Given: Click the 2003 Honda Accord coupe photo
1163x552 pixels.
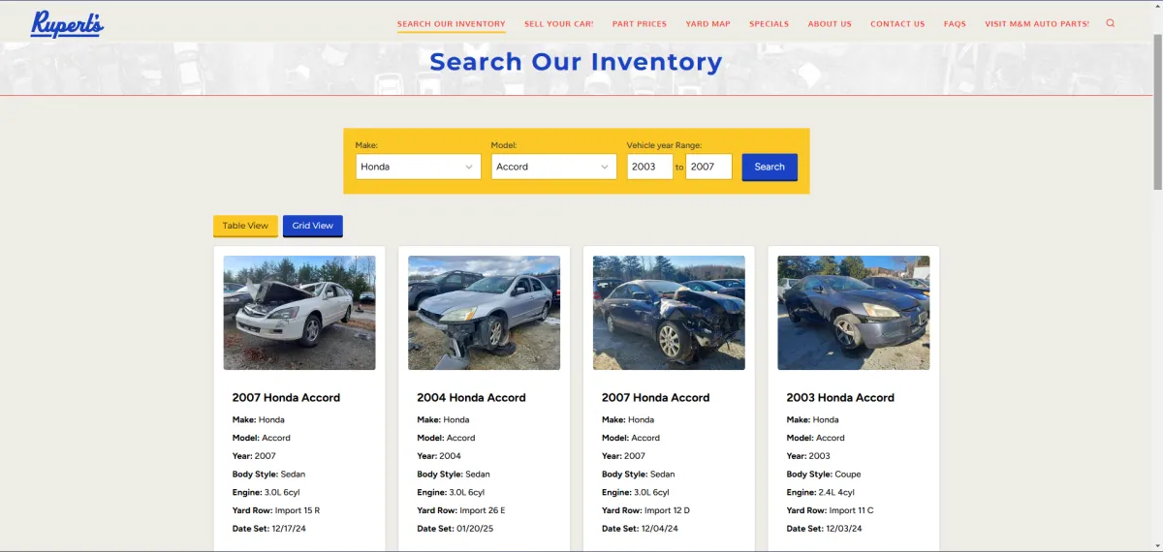Looking at the screenshot, I should pos(853,313).
